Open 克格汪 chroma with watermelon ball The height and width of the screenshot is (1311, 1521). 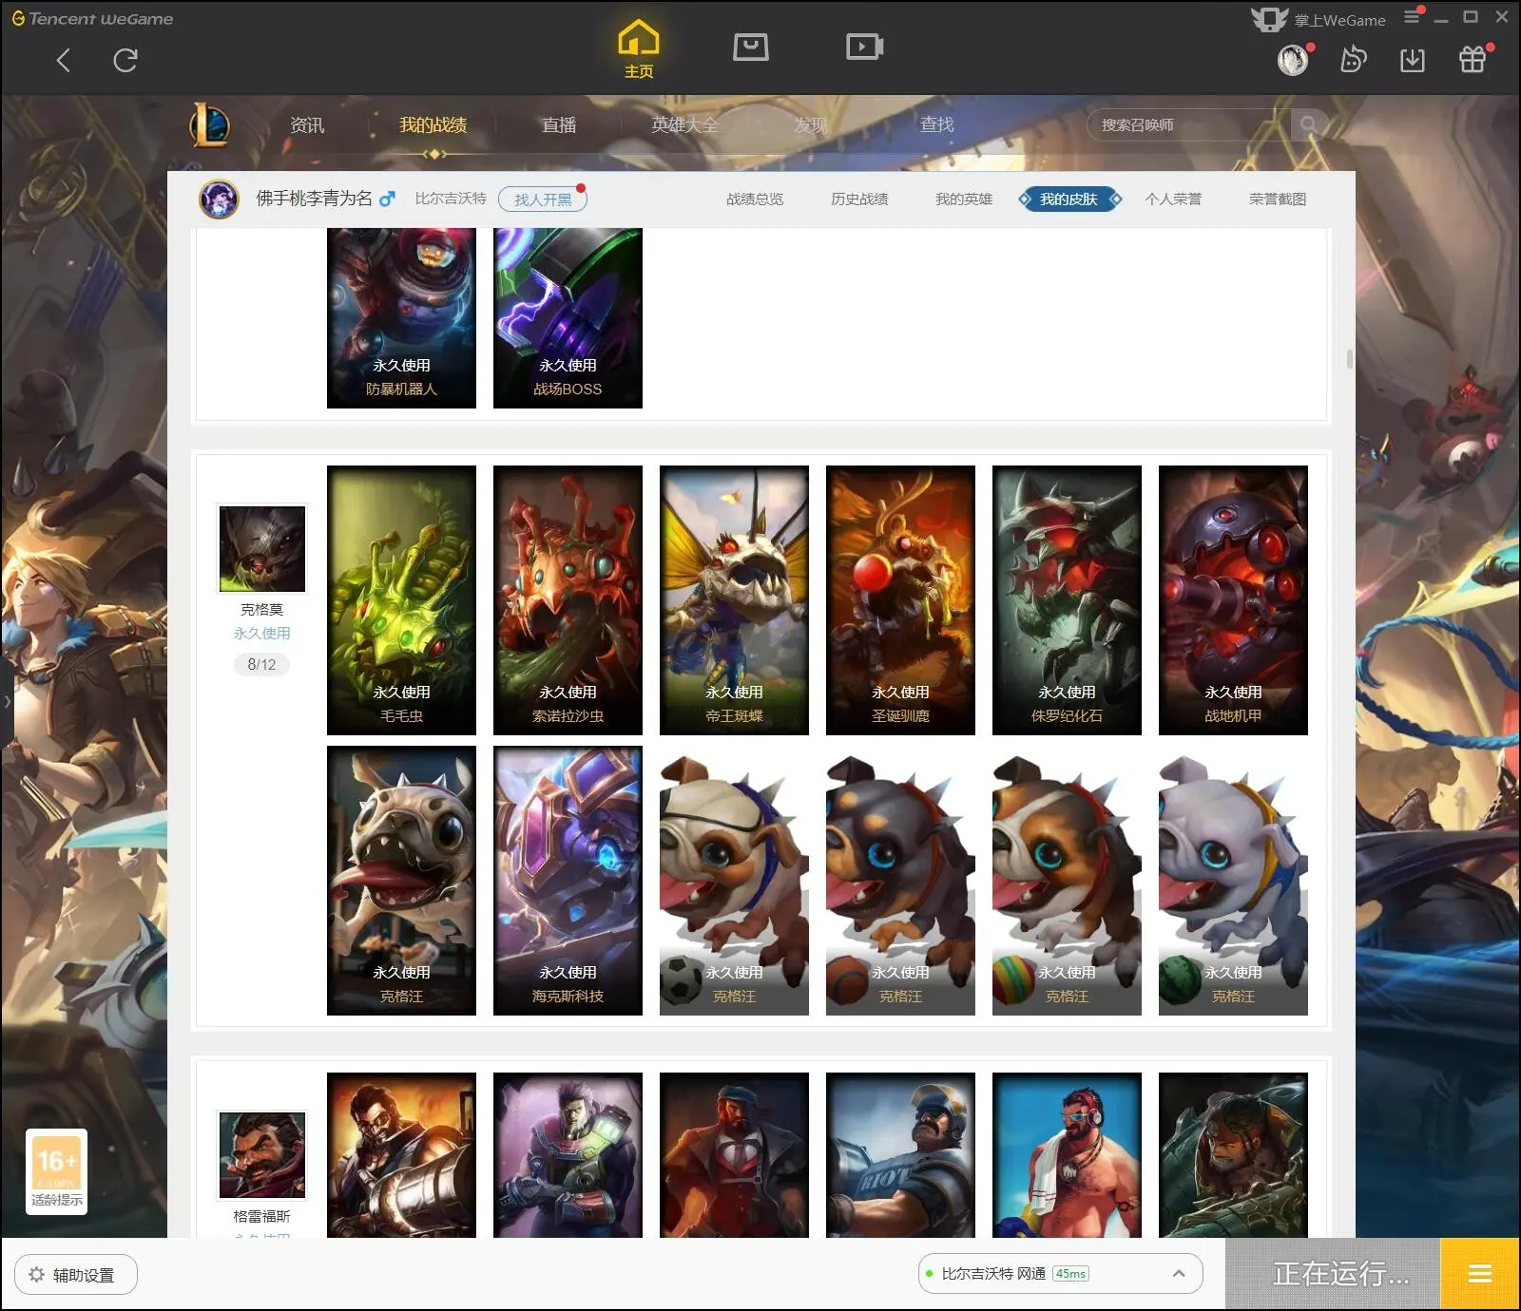(x=1233, y=881)
